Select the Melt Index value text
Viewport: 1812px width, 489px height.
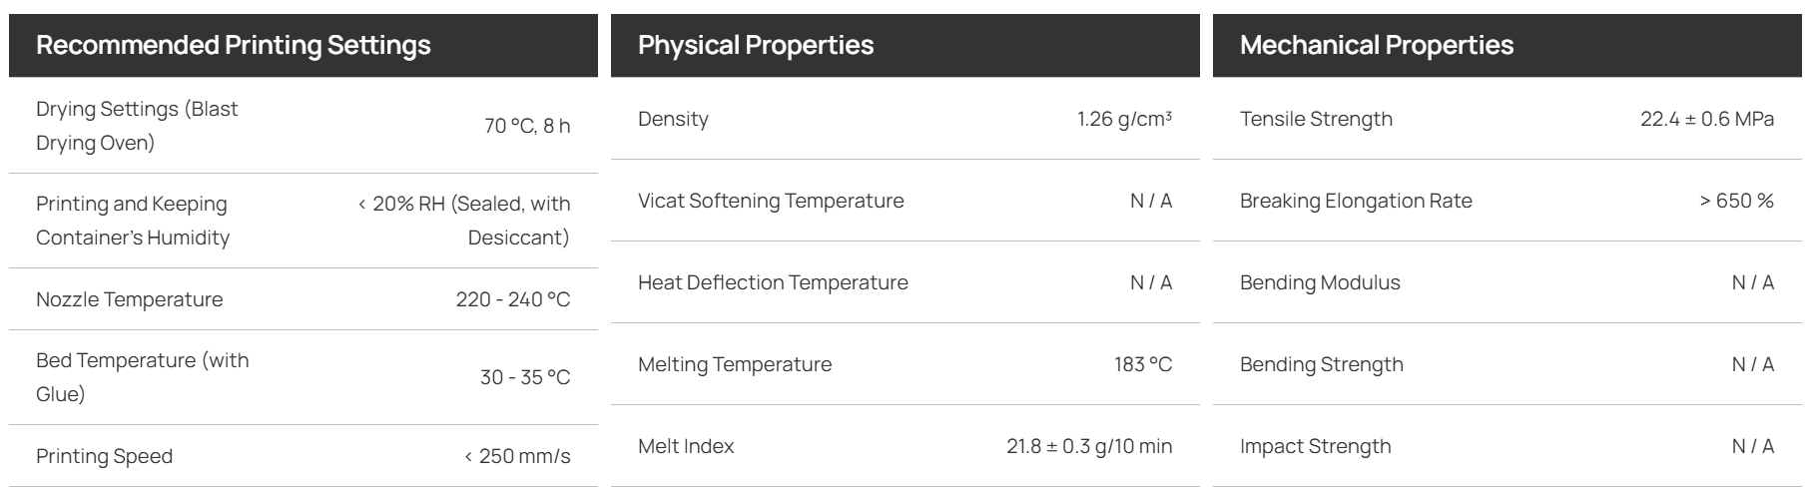[x=1089, y=446]
